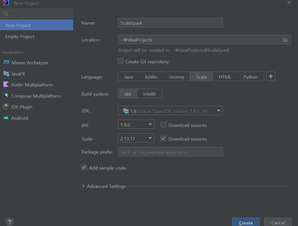Select Scala language option
Viewport: 298px width, 226px height.
[201, 77]
